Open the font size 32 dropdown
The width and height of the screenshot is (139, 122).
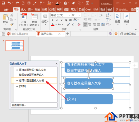[x=76, y=15]
